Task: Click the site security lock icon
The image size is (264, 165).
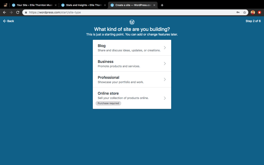Action: (26, 12)
